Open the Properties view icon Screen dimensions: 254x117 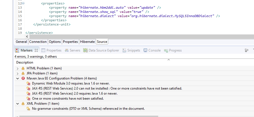[43, 50]
